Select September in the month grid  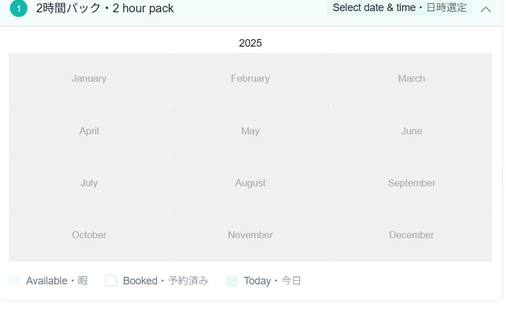(411, 183)
